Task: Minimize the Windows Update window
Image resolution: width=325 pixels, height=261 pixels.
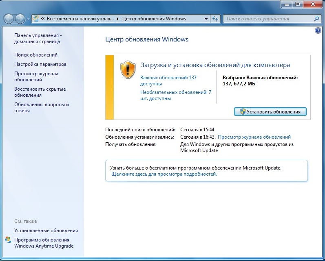Action: click(287, 4)
